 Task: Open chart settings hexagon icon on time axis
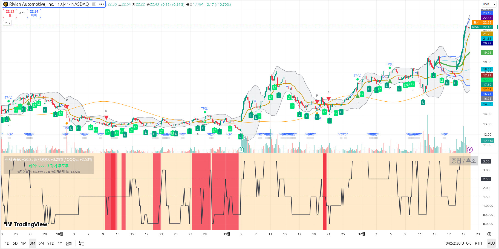(x=489, y=234)
